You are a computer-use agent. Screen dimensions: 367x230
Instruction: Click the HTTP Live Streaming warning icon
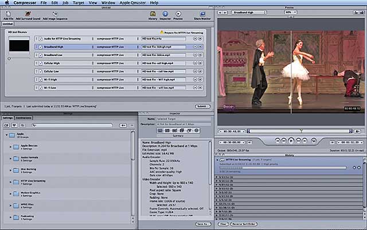(x=162, y=32)
